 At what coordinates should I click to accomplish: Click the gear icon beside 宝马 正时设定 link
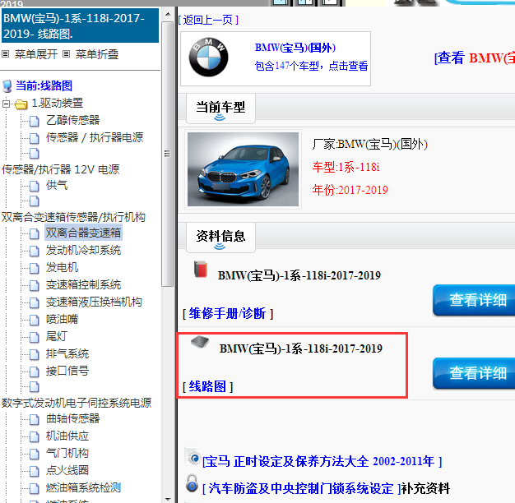point(193,457)
